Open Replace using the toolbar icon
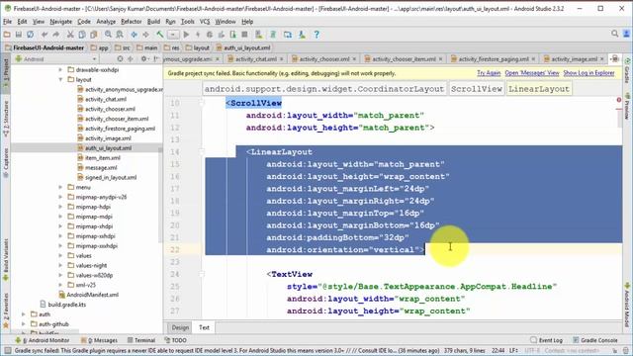The width and height of the screenshot is (633, 356). pyautogui.click(x=120, y=35)
